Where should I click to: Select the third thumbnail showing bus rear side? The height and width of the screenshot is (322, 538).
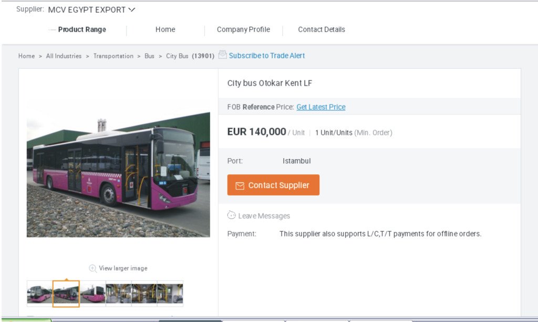point(92,294)
